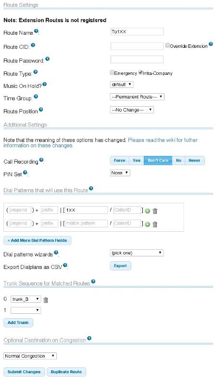
Task: Set Call Recording to Never
Action: (x=194, y=160)
